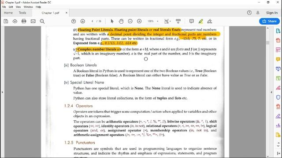Open Fill & Sign tool in right pane

point(278,116)
